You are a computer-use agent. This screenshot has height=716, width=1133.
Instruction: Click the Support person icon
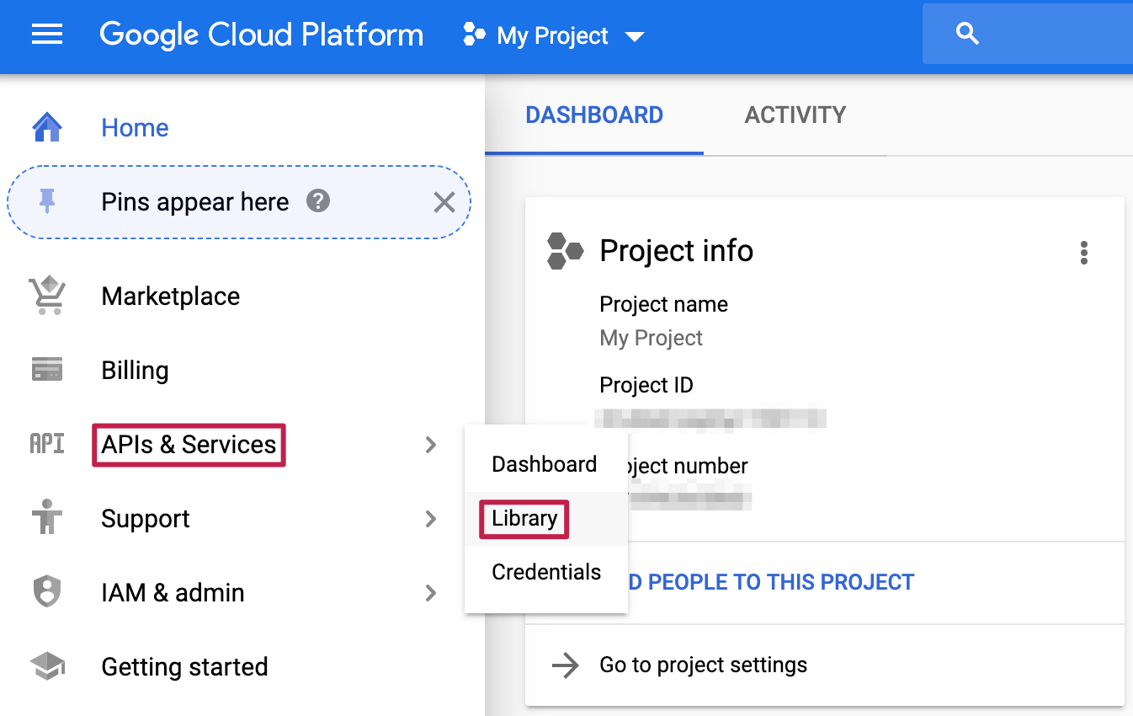tap(47, 518)
